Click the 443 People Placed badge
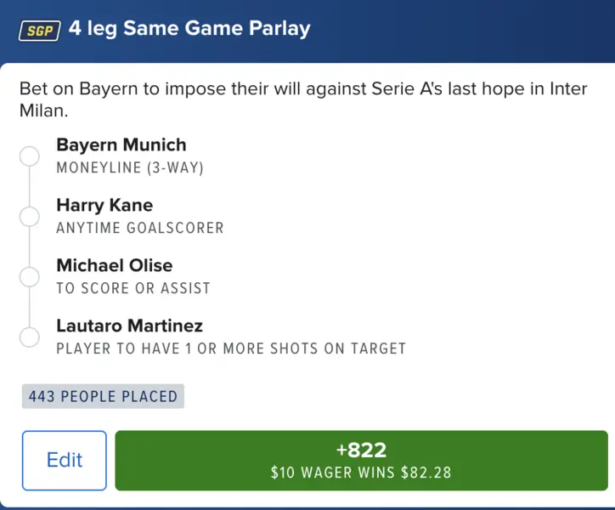This screenshot has height=510, width=615. [x=103, y=396]
